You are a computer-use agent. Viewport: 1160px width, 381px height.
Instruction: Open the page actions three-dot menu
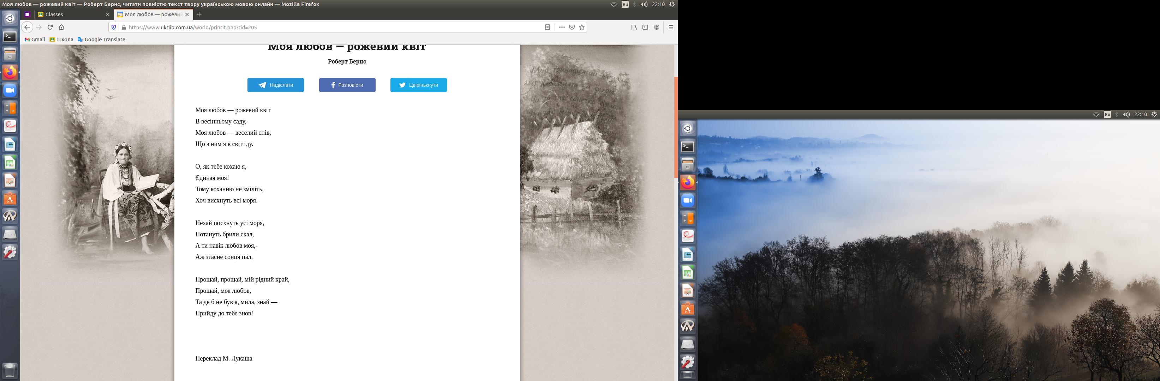[x=562, y=27]
